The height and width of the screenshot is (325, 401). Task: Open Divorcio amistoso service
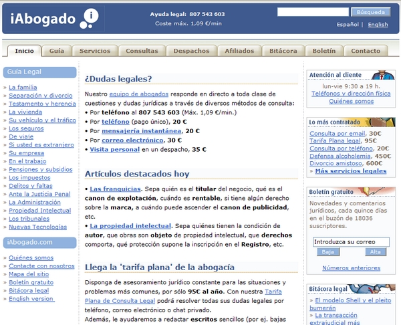click(x=336, y=163)
